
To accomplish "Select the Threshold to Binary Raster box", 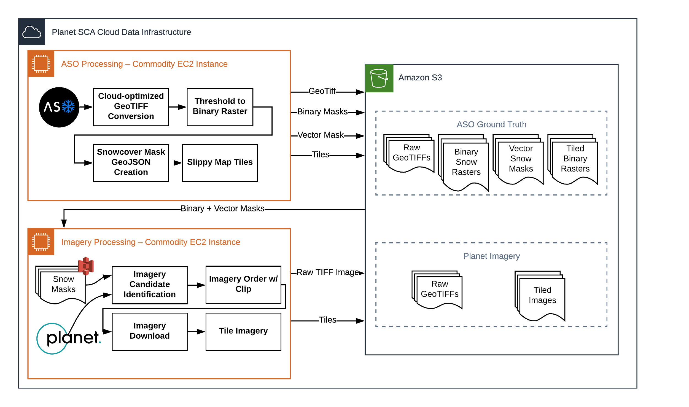I will coord(220,107).
